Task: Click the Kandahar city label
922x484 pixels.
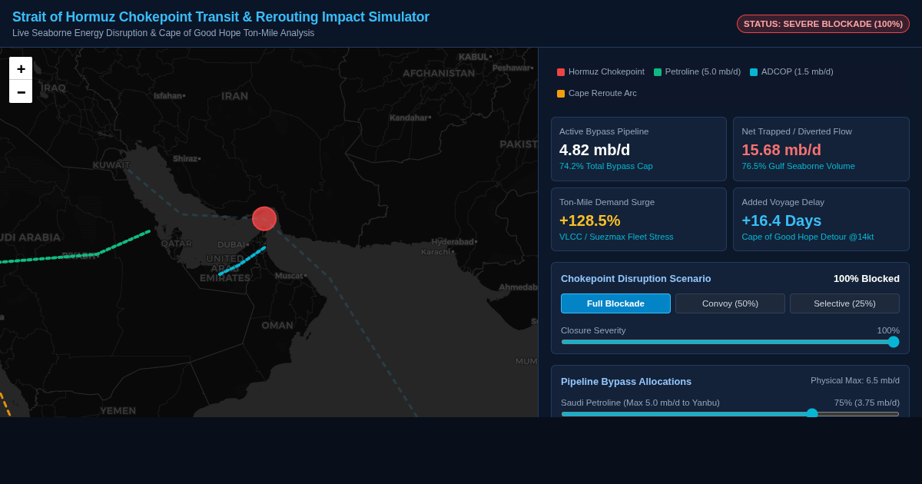Action: click(x=410, y=118)
